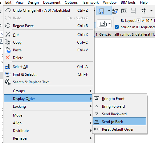Click the Undo Change Fill icon
This screenshot has width=155, height=143.
8,10
